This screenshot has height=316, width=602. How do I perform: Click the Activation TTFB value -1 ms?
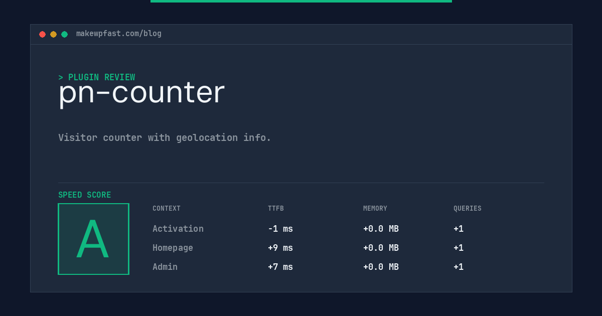pyautogui.click(x=280, y=229)
